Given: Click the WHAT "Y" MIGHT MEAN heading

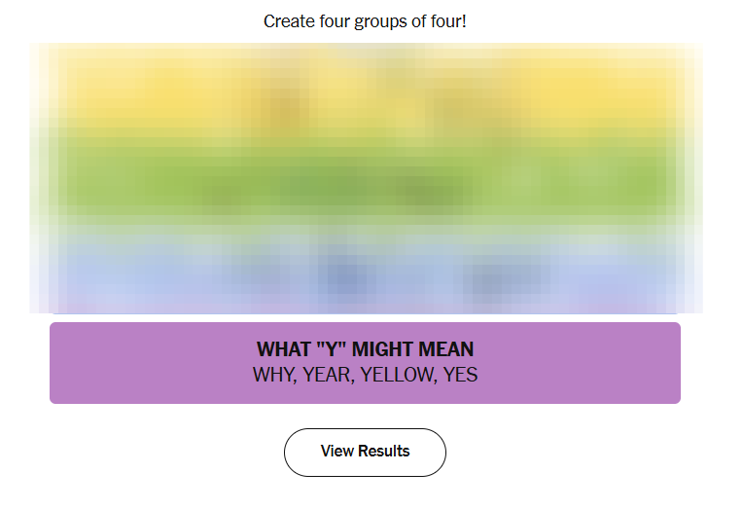Looking at the screenshot, I should [365, 349].
